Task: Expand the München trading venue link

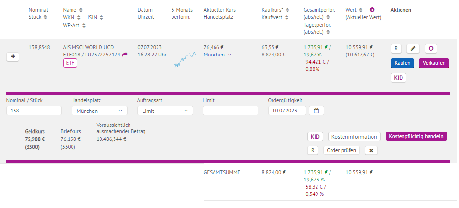Action: pyautogui.click(x=217, y=55)
